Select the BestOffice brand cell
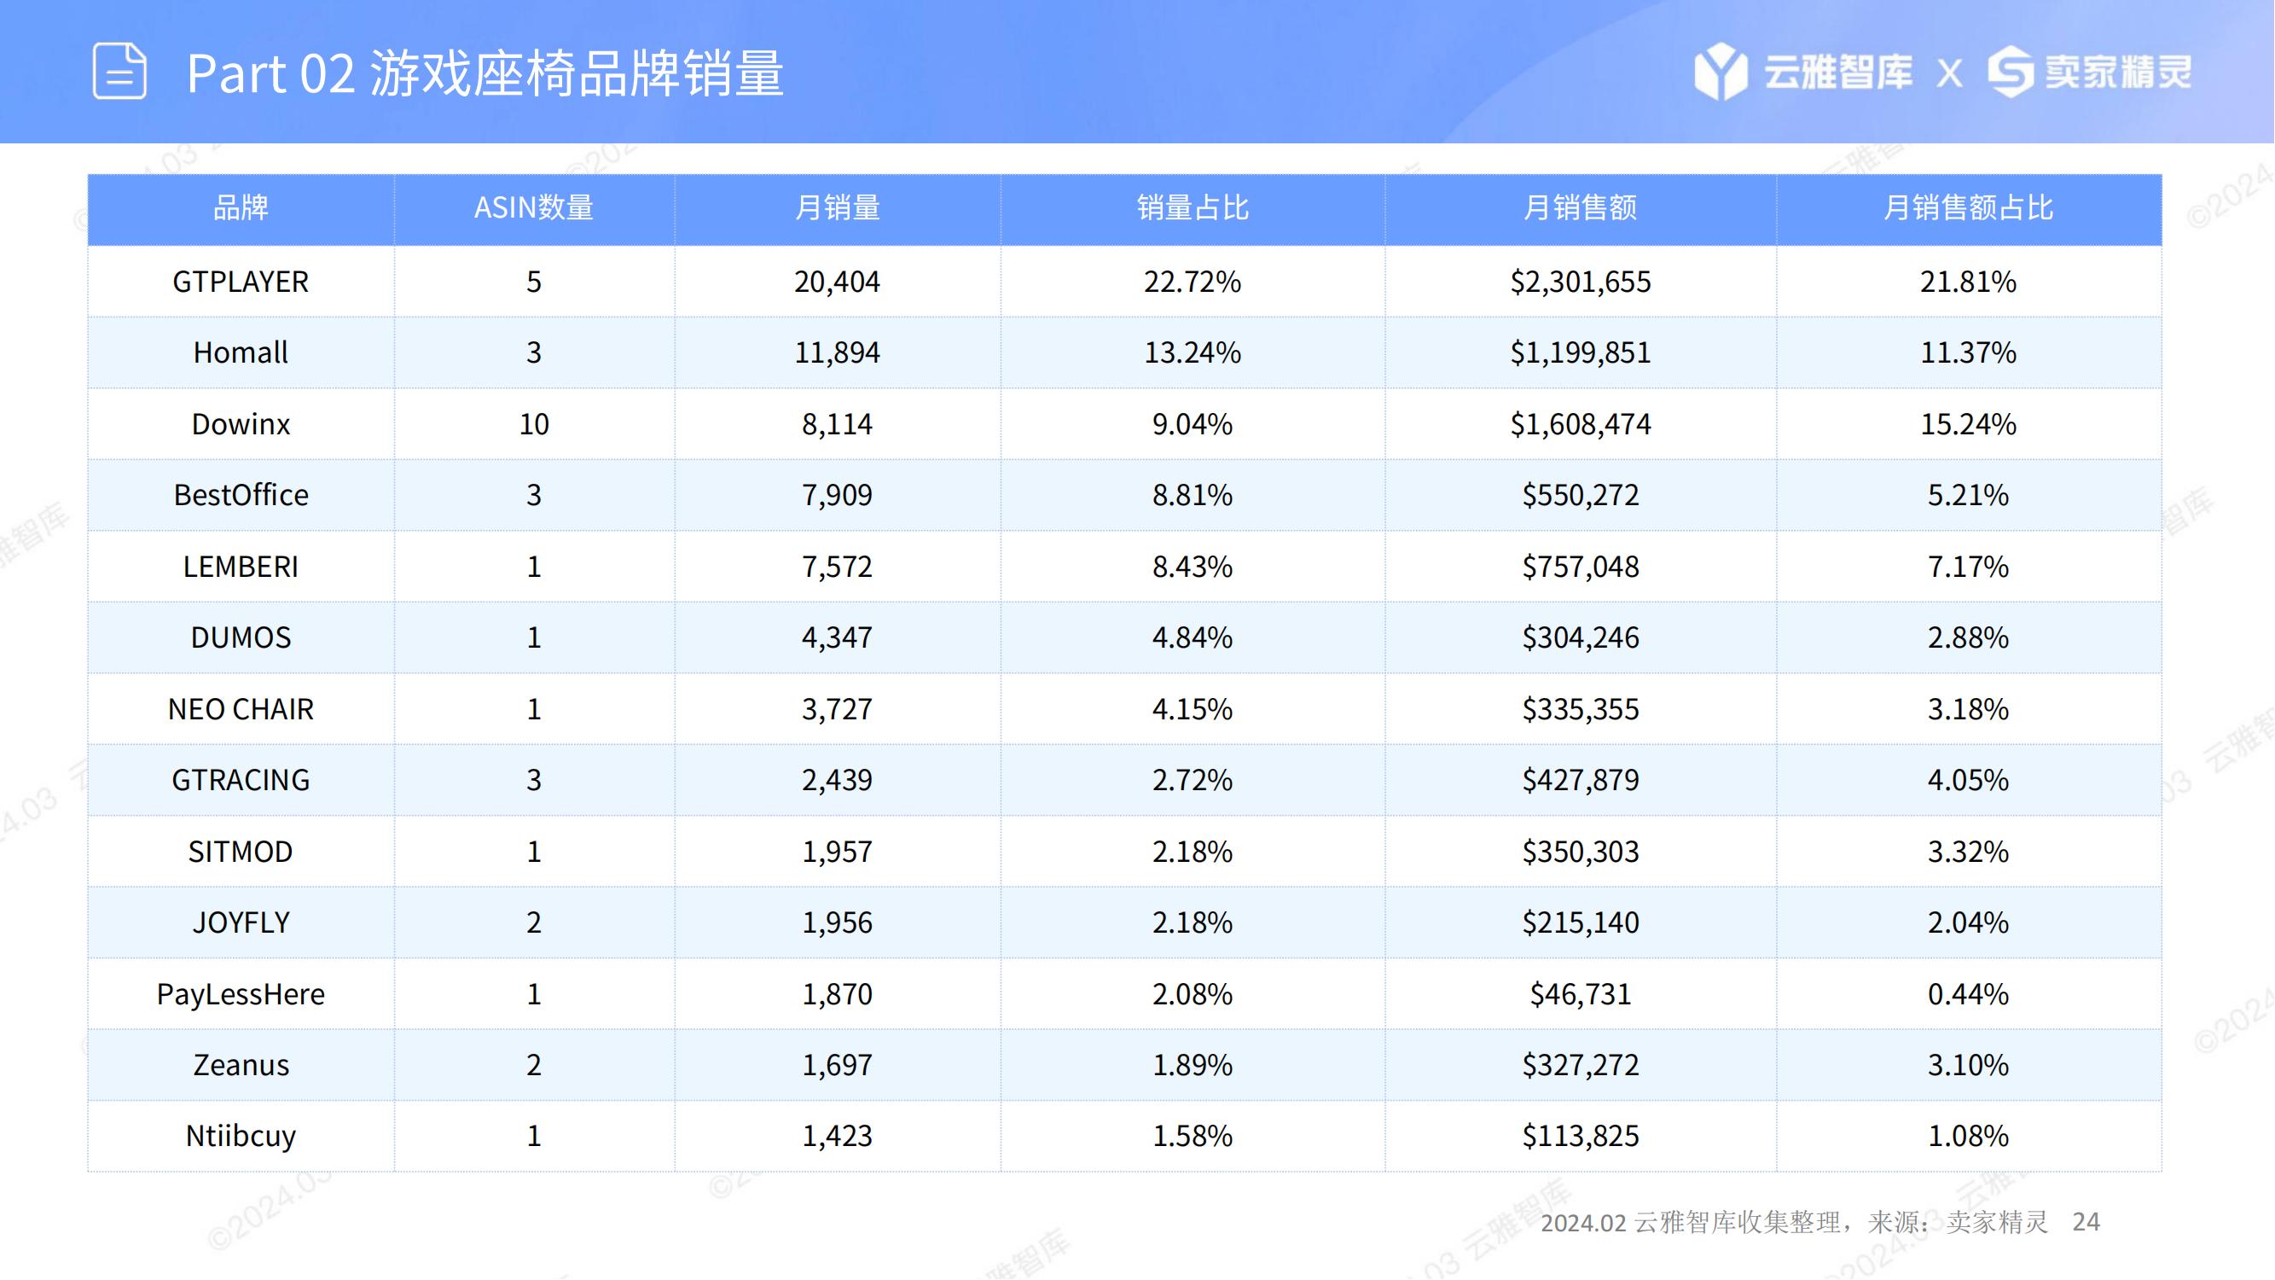Viewport: 2275px width, 1280px height. [x=241, y=496]
